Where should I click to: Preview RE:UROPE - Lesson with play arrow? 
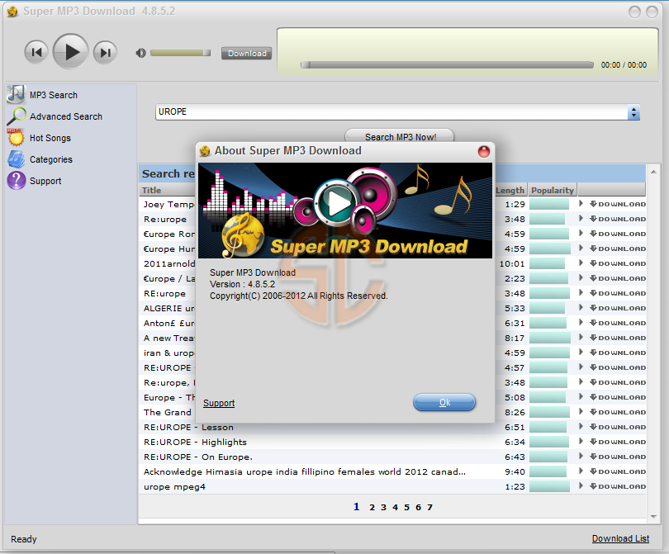pyautogui.click(x=581, y=427)
